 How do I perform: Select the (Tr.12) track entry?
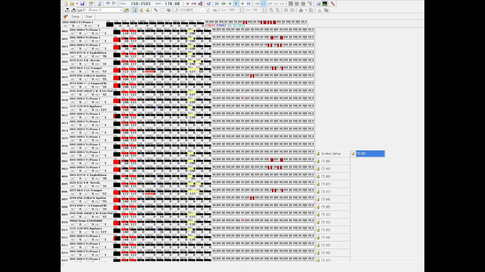point(333,215)
